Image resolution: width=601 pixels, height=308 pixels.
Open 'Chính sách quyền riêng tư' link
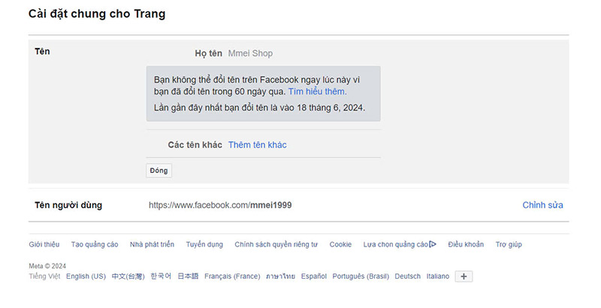coord(276,245)
